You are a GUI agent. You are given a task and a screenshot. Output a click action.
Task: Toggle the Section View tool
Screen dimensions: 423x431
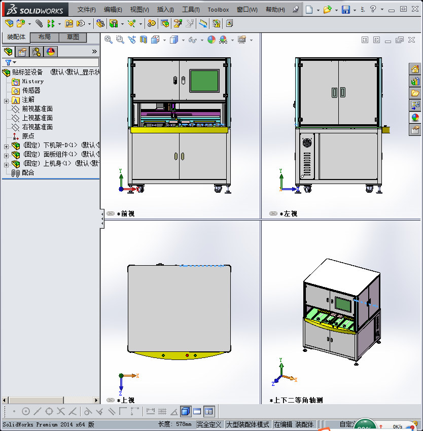pos(144,40)
